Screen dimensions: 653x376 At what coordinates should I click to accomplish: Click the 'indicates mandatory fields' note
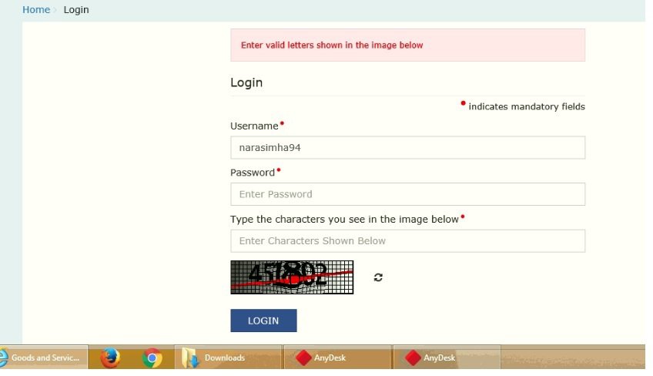pos(526,106)
